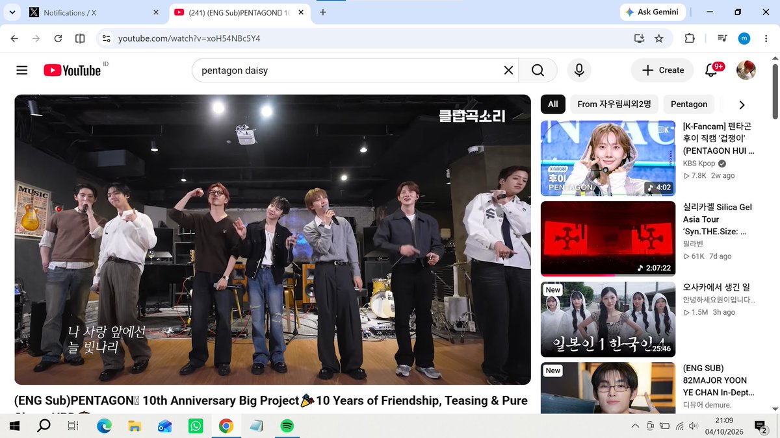Open YouTube notifications bell
The height and width of the screenshot is (438, 780).
coord(711,70)
